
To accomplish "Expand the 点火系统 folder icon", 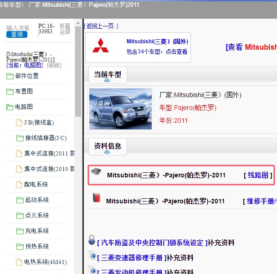I will [x=20, y=216].
